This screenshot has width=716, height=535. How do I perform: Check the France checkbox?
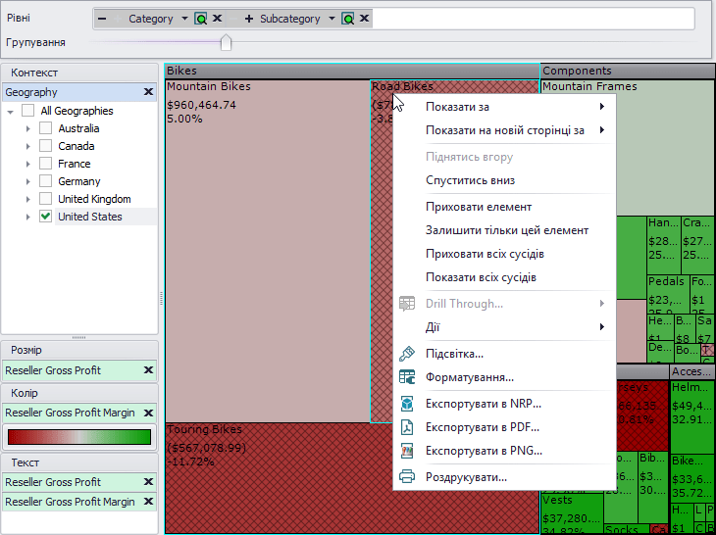tap(46, 164)
